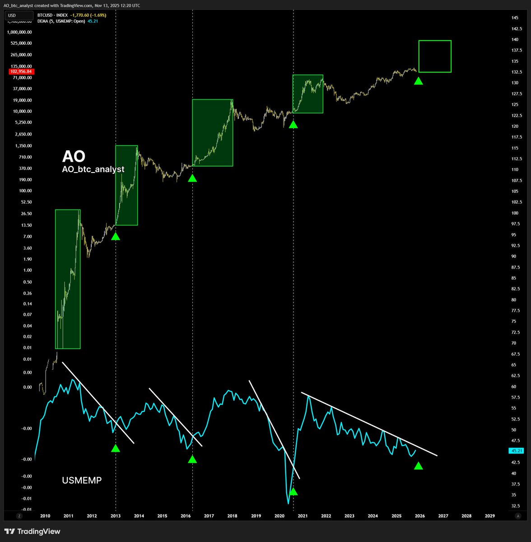Screen dimensions: 531x542
Task: Click 5,250.00 on the left price scale
Action: [x=23, y=122]
